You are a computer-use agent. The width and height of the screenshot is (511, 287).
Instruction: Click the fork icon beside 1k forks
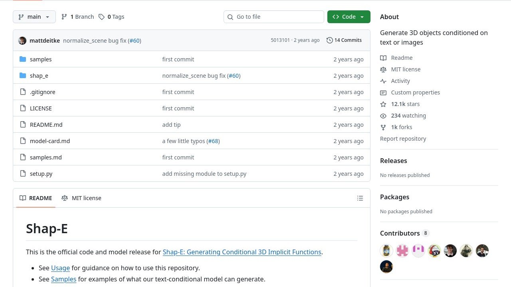(383, 127)
